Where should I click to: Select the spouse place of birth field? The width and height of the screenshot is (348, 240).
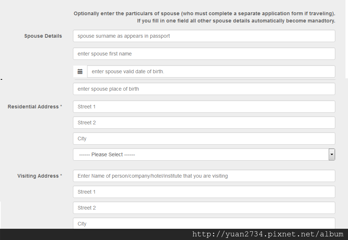coord(204,89)
